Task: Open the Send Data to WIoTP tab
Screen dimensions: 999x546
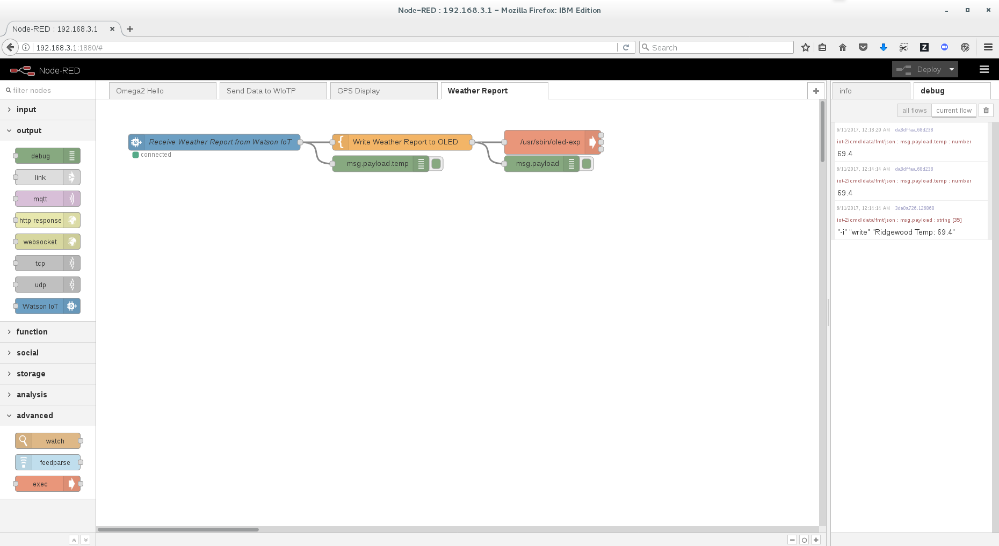Action: (x=273, y=91)
